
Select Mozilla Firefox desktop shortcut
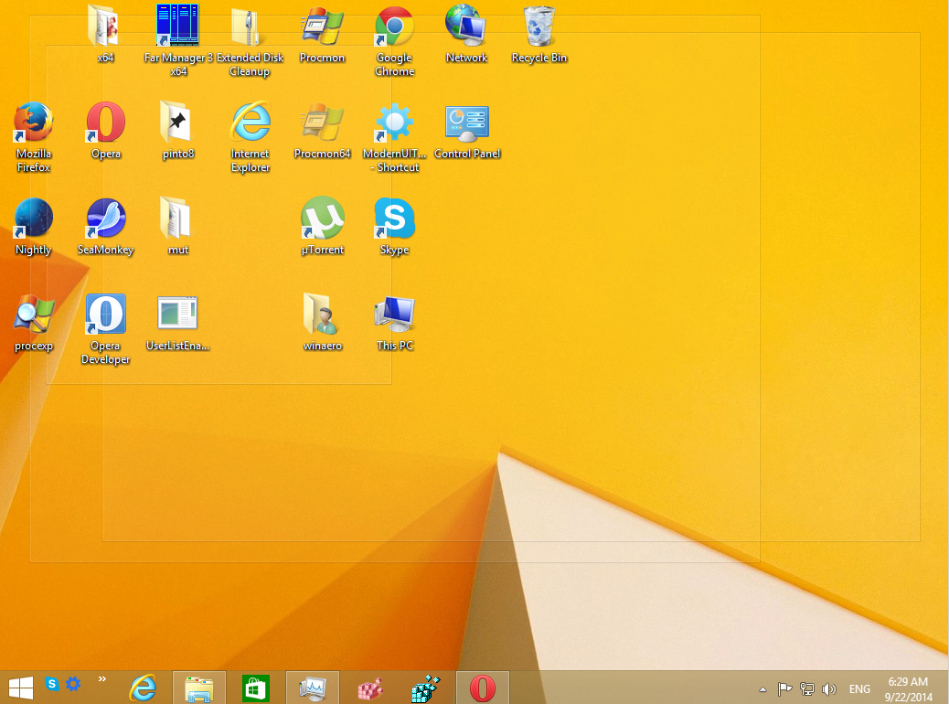[33, 137]
